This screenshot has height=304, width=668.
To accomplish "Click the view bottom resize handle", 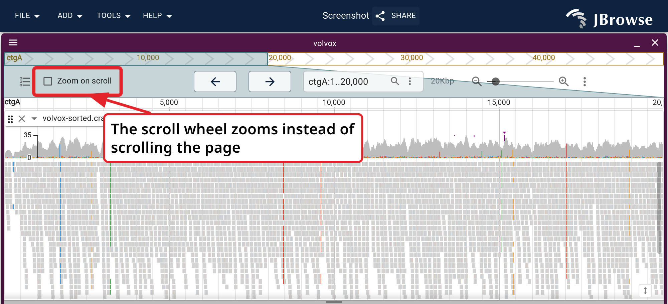I will tap(334, 302).
